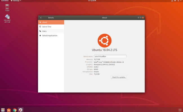
Task: Click the Virtualization value Oracle
Action: [x=96, y=72]
